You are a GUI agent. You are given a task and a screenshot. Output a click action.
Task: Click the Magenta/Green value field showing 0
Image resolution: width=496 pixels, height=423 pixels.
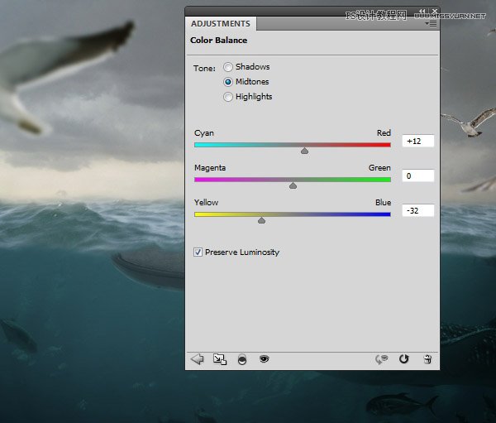(418, 176)
